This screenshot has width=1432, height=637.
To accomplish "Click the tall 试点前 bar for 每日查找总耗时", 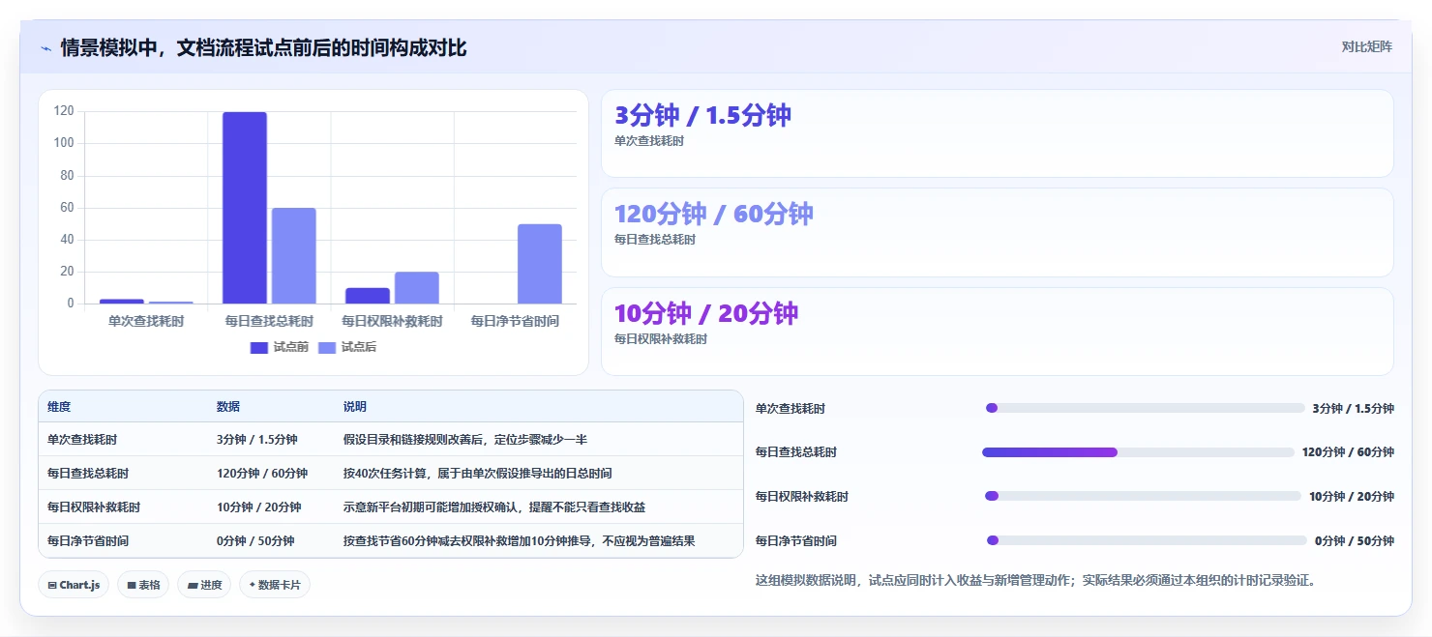I will pos(245,208).
